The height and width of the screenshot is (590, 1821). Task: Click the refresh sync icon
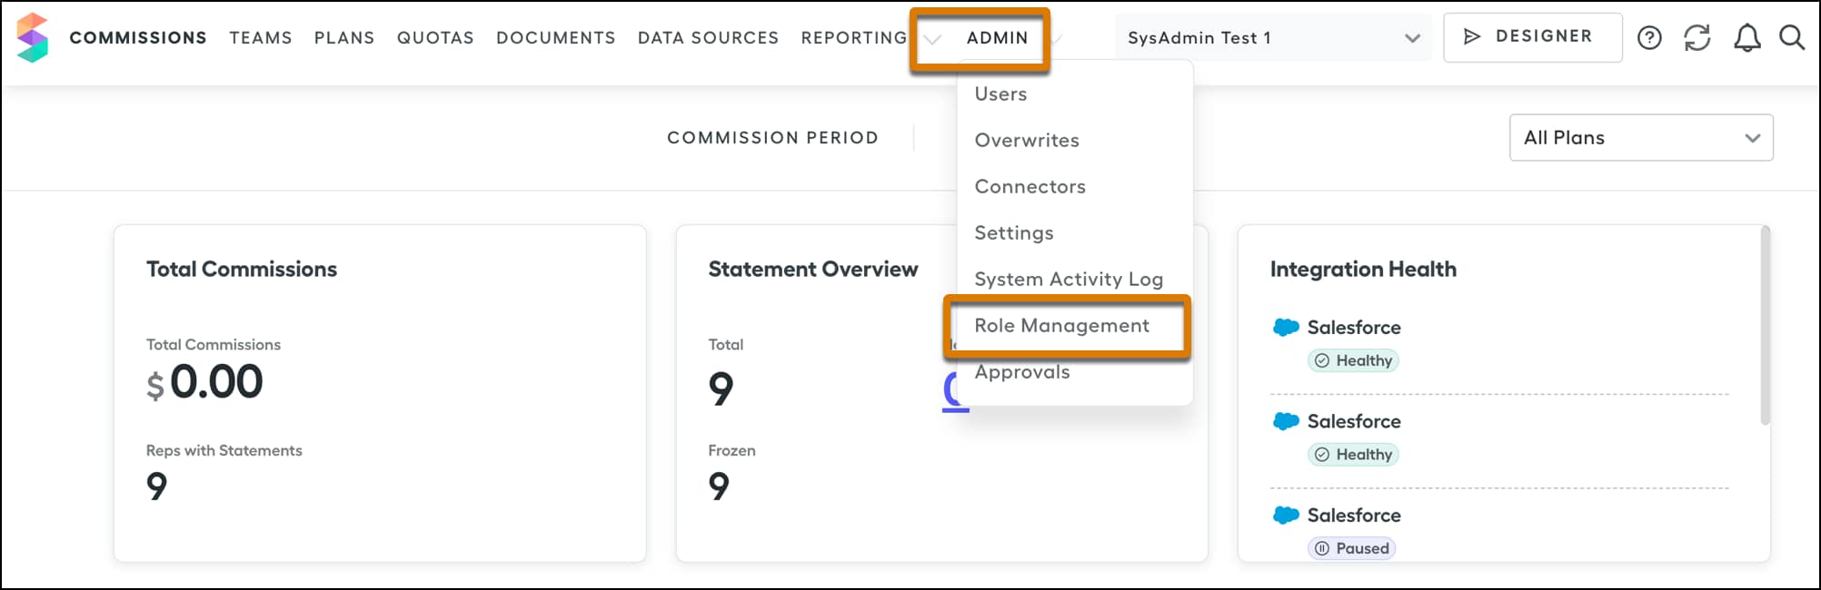pyautogui.click(x=1697, y=37)
